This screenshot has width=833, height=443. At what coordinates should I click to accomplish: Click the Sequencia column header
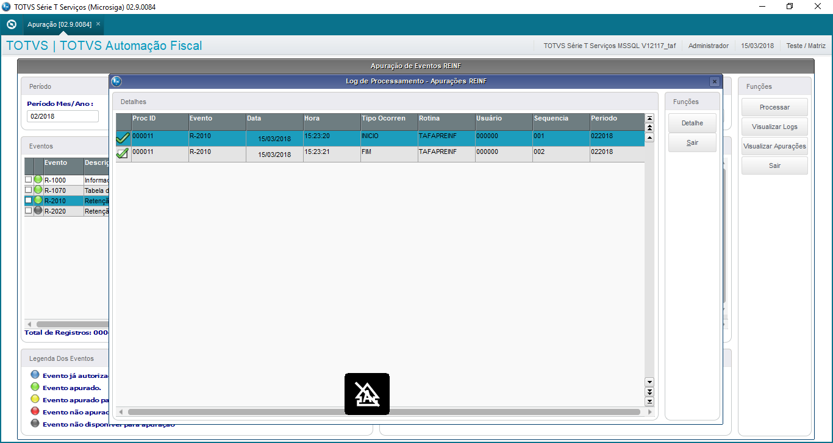coord(560,122)
